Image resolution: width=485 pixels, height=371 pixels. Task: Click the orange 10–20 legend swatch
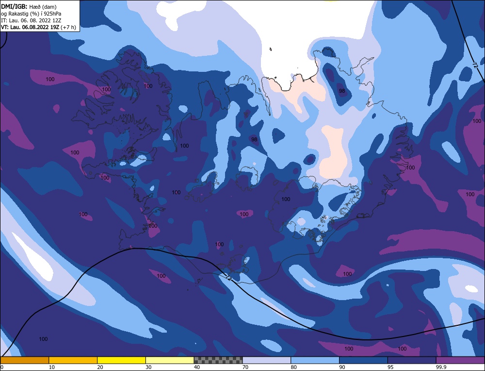(73, 360)
